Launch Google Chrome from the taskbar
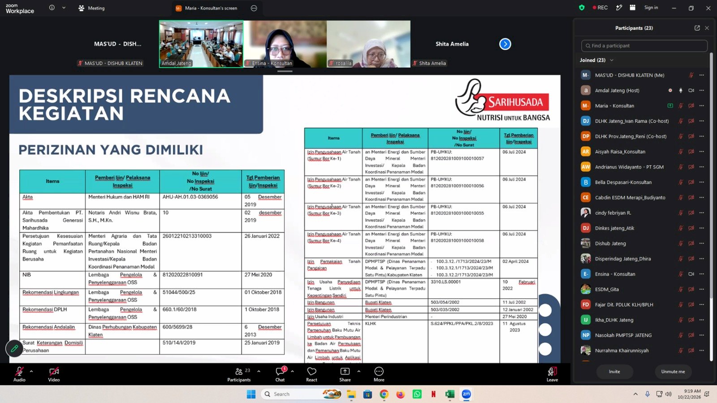Screen dimensions: 717x403 [x=384, y=394]
